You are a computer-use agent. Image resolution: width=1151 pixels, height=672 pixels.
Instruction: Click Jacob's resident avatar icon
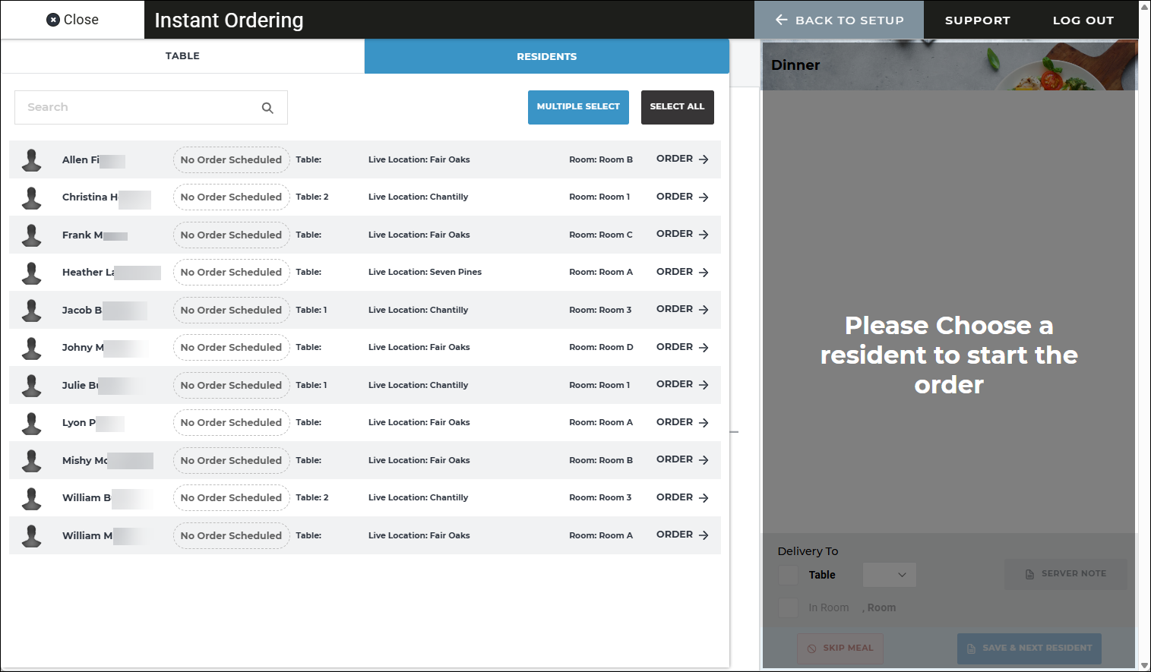[x=32, y=310]
